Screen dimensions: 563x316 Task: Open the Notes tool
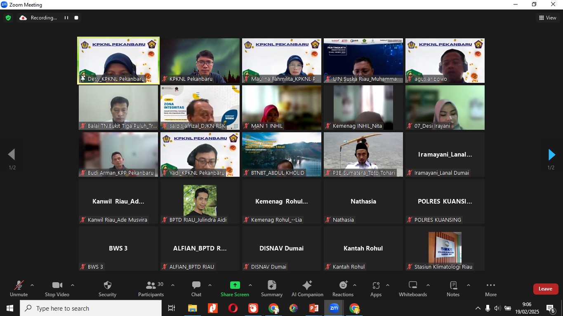point(453,286)
